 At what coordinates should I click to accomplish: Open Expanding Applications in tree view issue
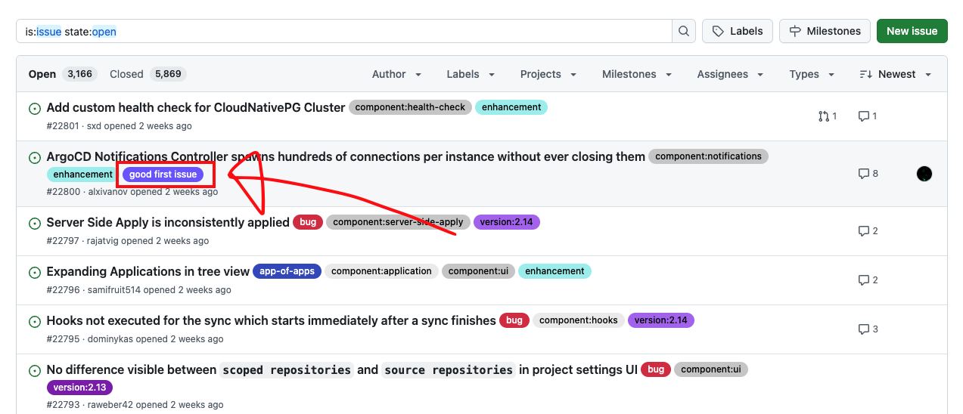coord(148,271)
